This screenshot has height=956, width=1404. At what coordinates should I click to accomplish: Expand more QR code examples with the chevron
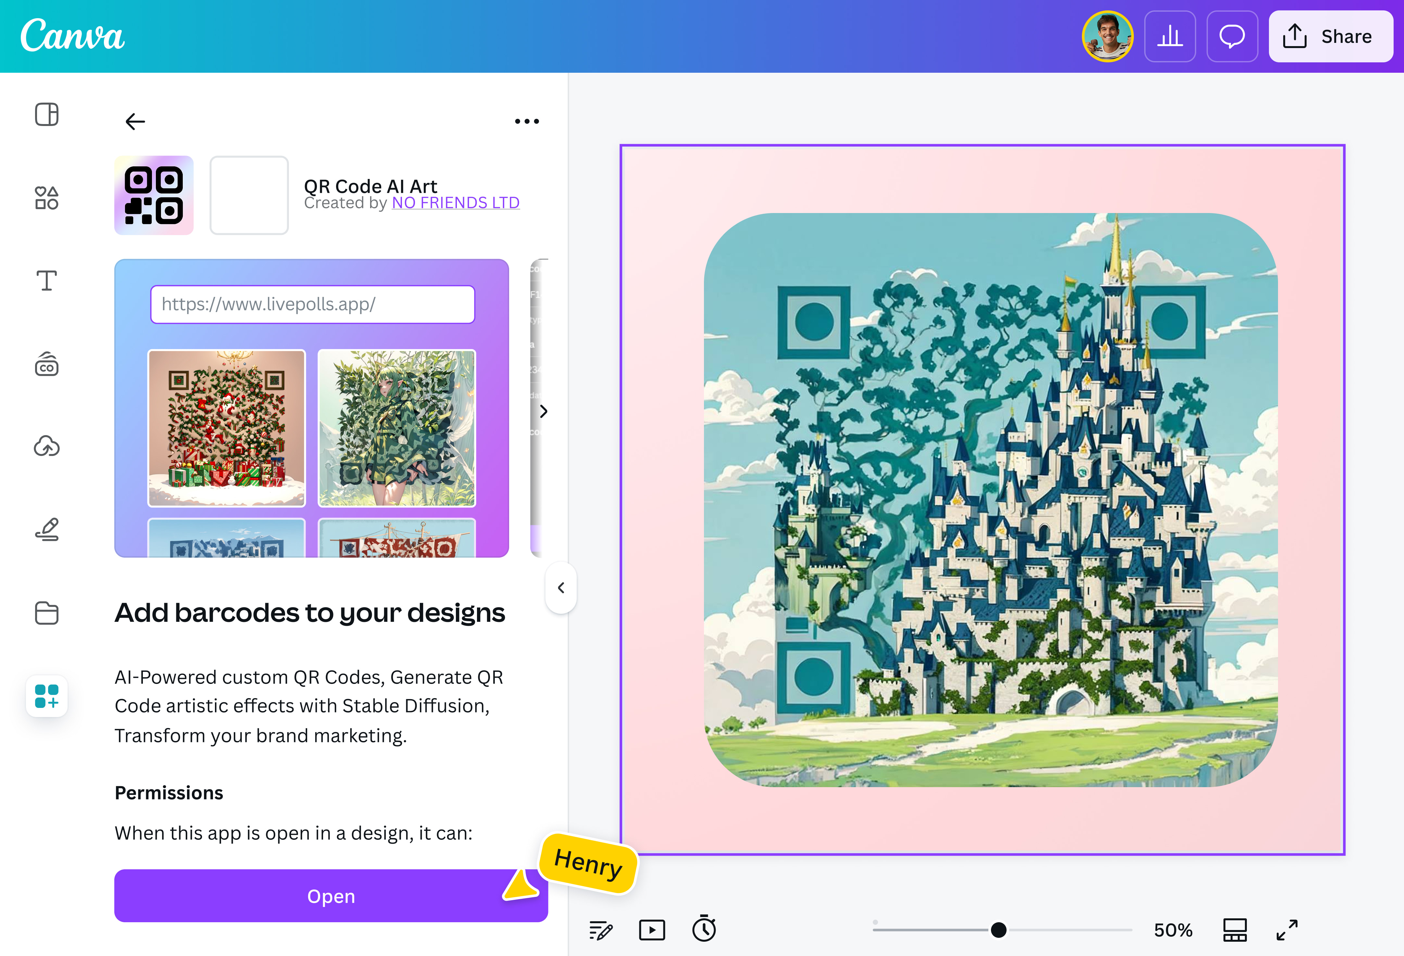(x=543, y=412)
